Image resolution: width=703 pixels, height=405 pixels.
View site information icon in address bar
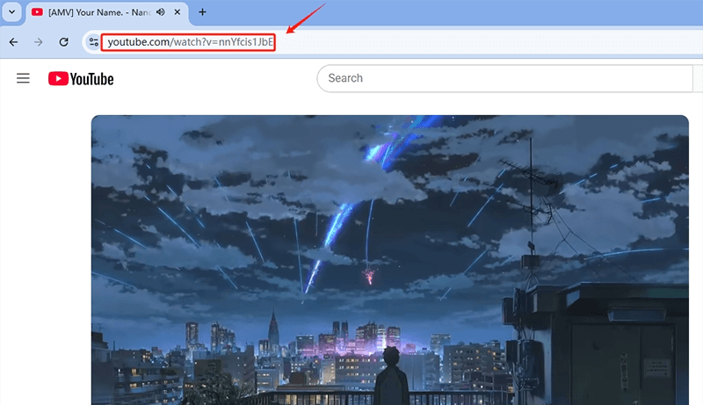tap(93, 42)
